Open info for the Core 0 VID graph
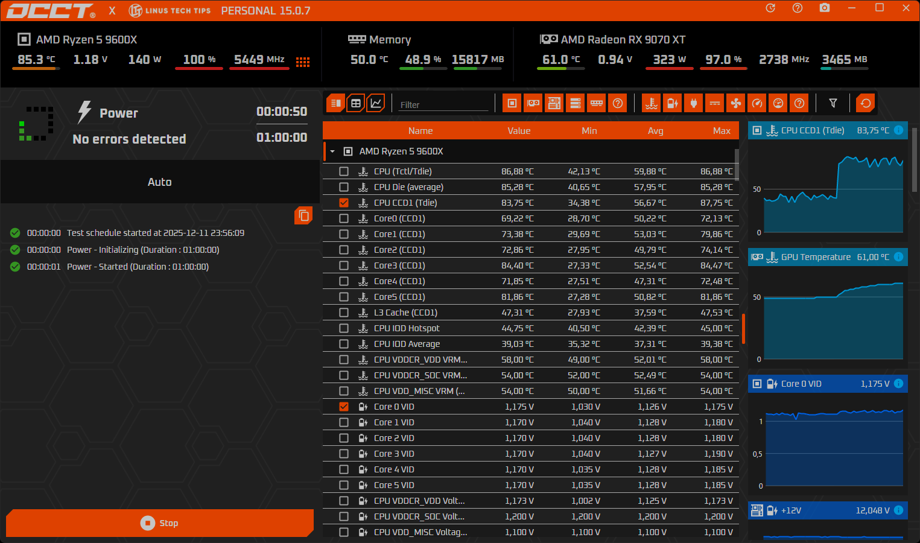The image size is (920, 543). (x=898, y=384)
